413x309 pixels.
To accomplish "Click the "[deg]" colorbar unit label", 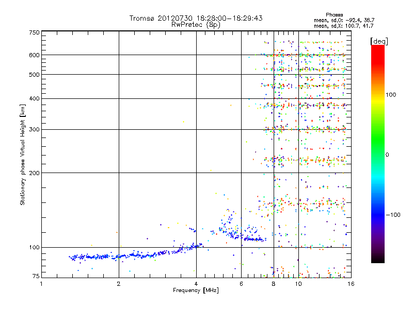I will (379, 41).
